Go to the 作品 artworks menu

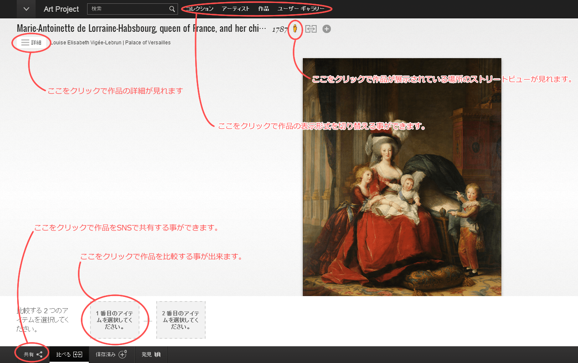263,9
